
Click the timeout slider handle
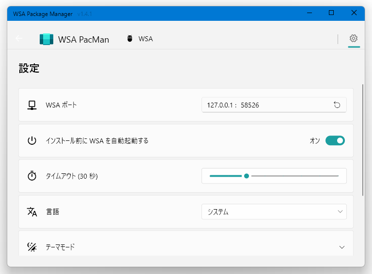(247, 176)
